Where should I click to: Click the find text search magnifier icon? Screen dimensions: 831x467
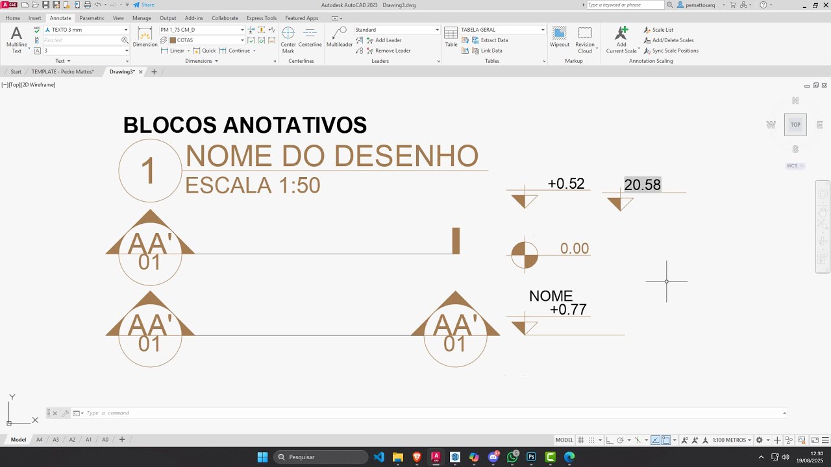(x=125, y=40)
